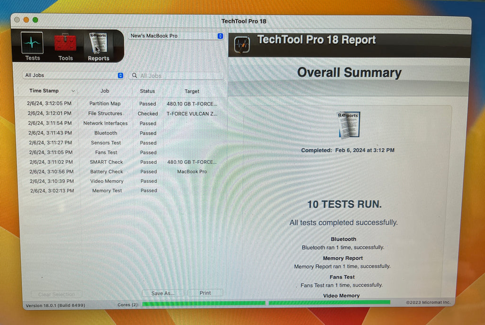Click the 2/6/24, 3:12:05 PM timestamp
Viewport: 485px width, 325px height.
[49, 103]
